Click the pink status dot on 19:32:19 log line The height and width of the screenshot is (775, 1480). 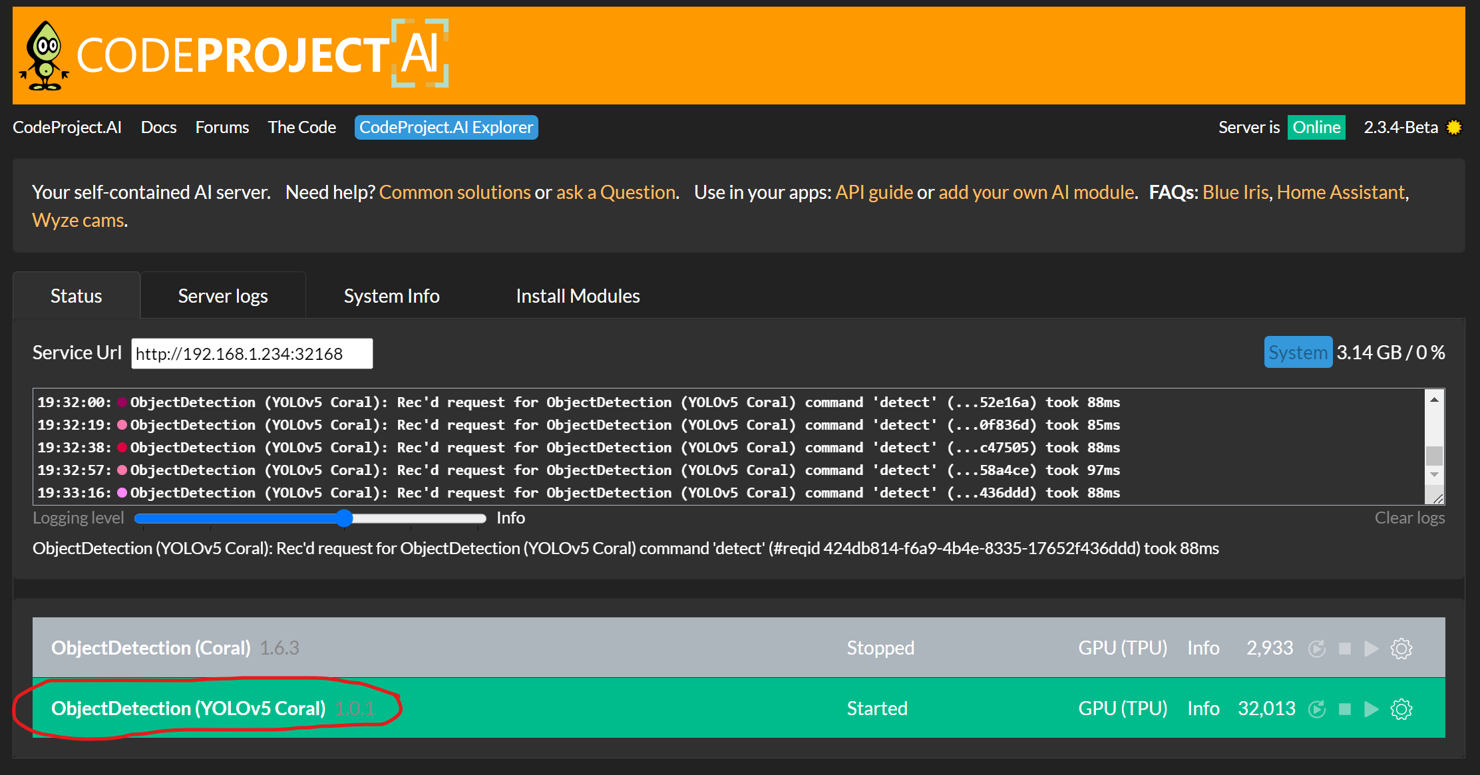pyautogui.click(x=122, y=424)
